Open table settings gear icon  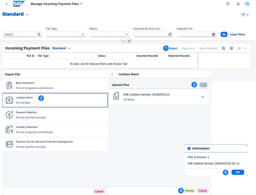231,48
